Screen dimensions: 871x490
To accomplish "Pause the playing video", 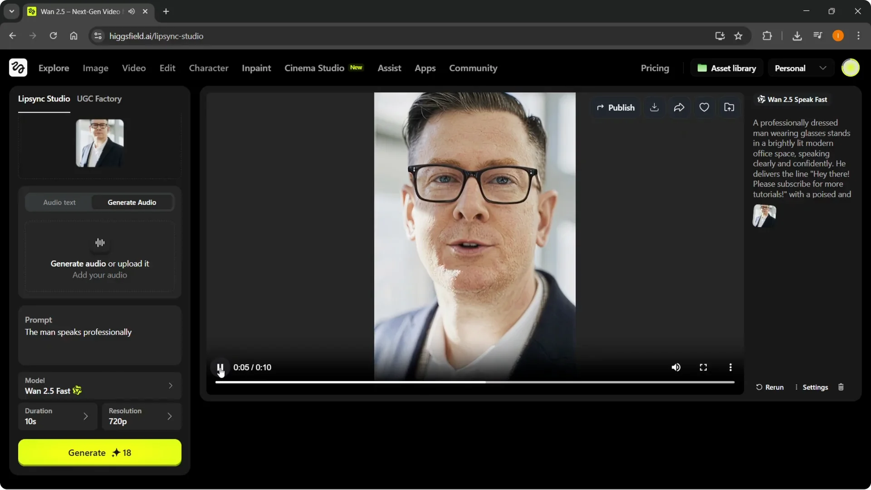I will click(x=220, y=367).
